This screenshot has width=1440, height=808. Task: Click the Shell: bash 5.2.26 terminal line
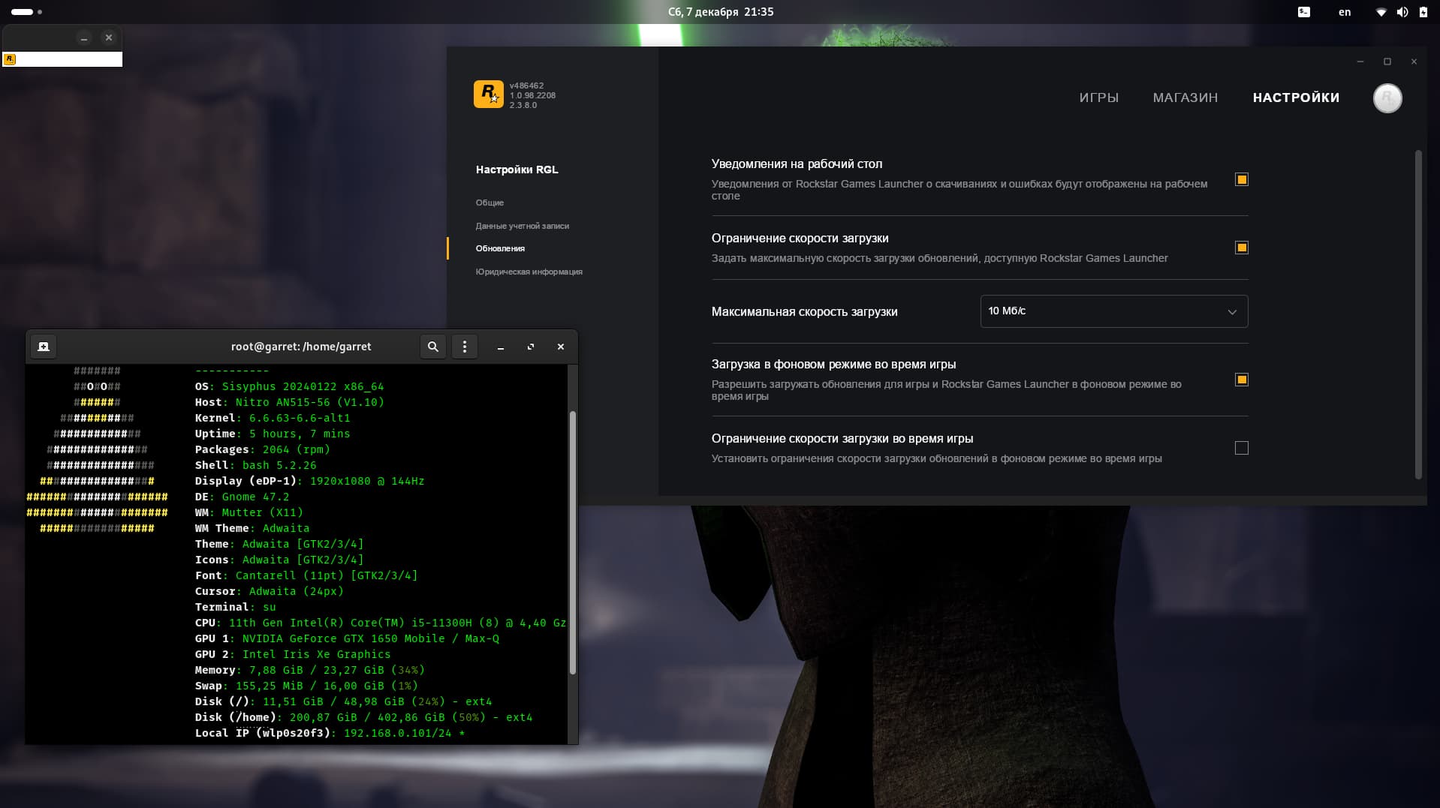click(x=255, y=465)
